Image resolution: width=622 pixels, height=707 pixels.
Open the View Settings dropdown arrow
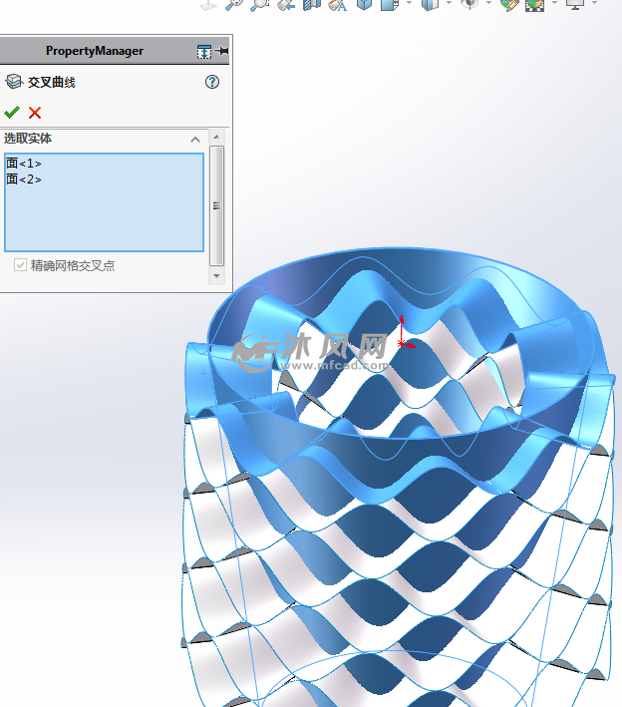(594, 3)
